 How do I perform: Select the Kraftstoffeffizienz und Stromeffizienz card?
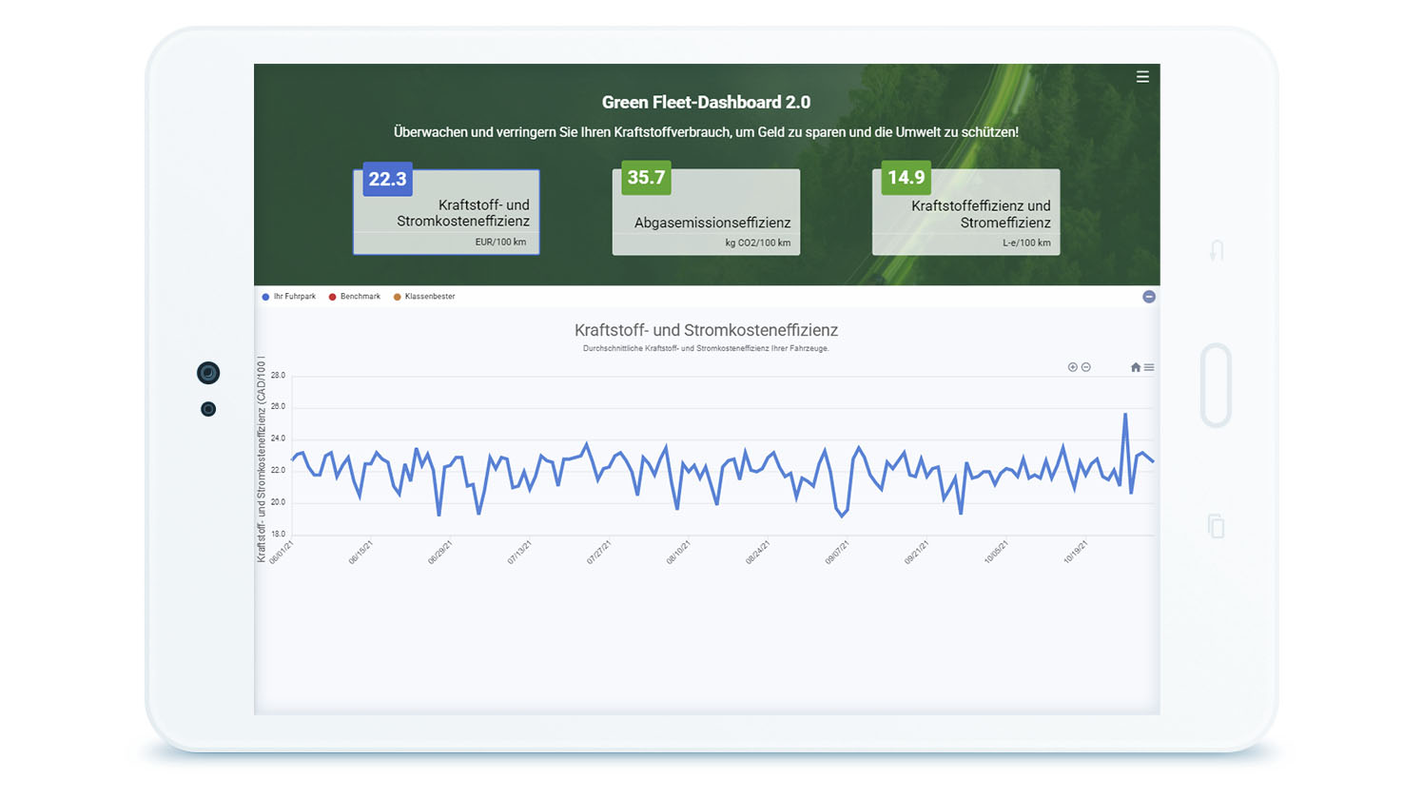pos(965,212)
